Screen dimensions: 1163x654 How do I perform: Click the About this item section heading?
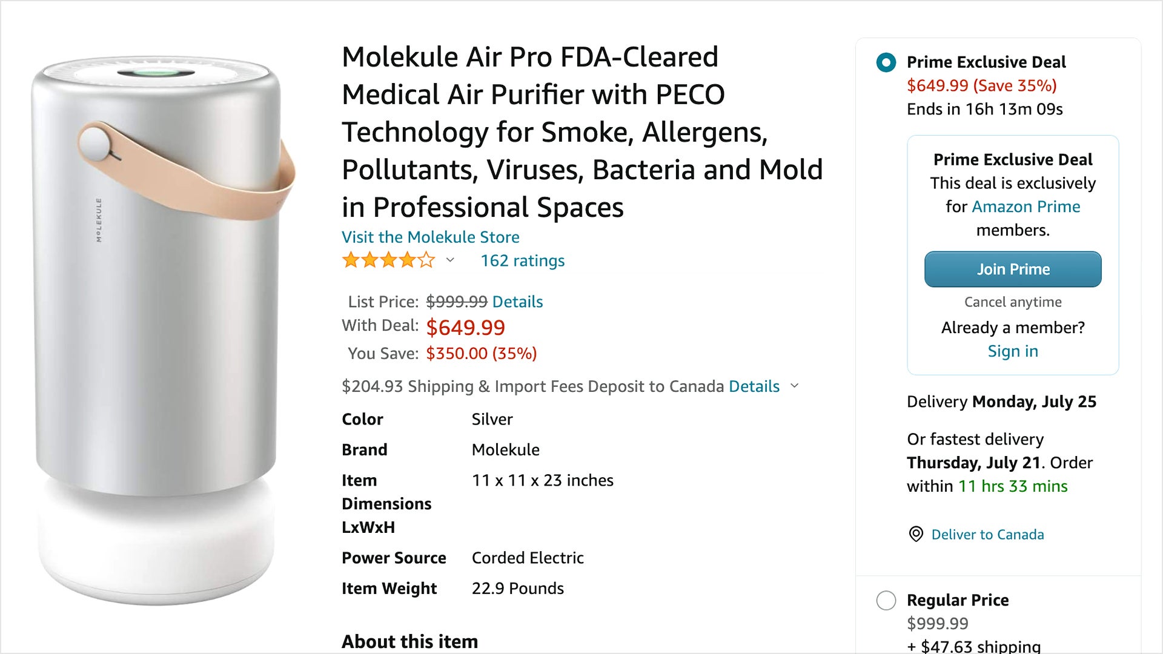(x=409, y=641)
